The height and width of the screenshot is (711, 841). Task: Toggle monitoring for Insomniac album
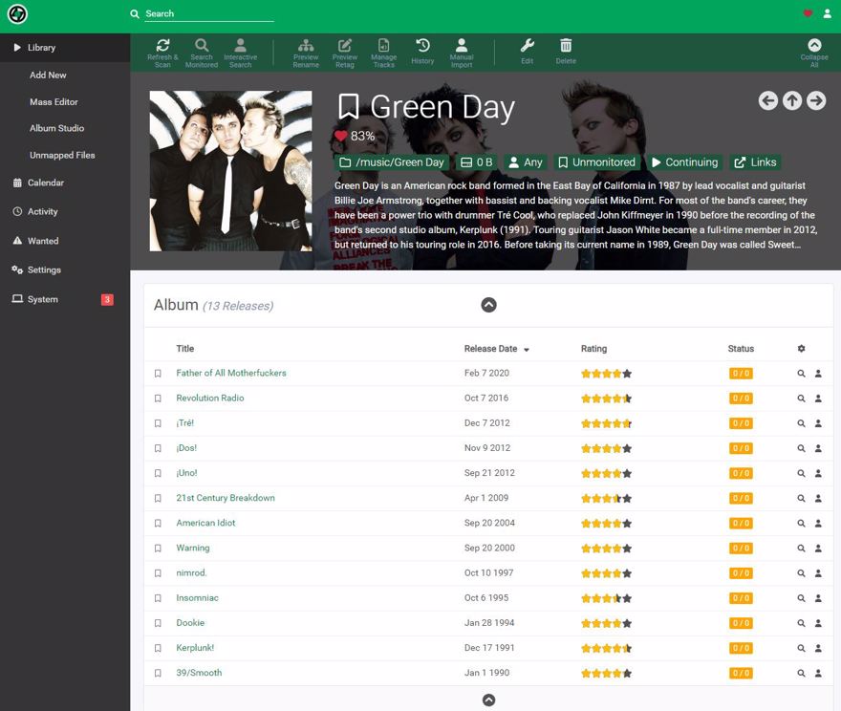[x=158, y=598]
